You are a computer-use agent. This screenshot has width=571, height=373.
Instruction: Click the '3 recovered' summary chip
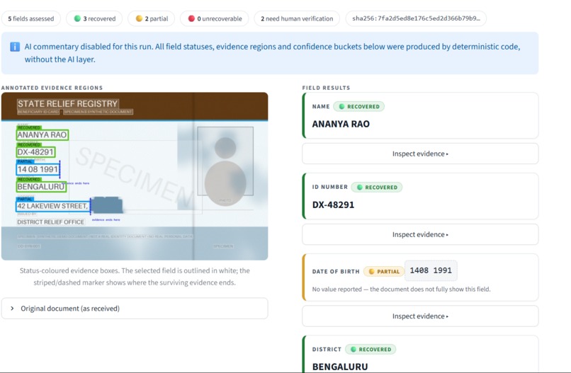[x=94, y=18]
